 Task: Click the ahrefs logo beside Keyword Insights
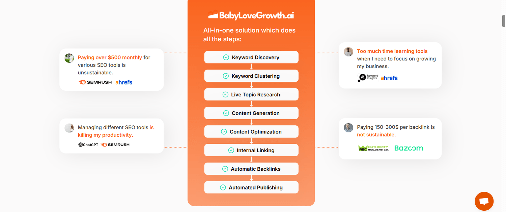tap(389, 78)
